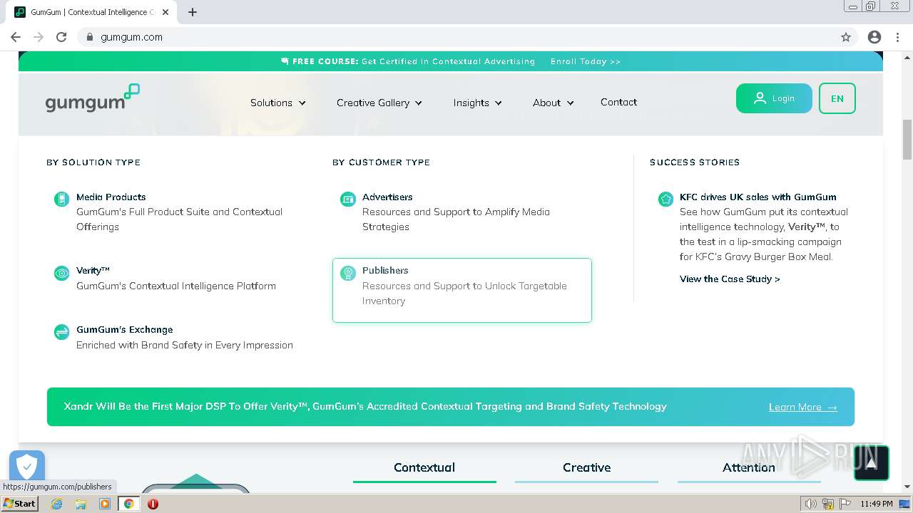This screenshot has width=913, height=513.
Task: Click the Chrome icon in taskbar
Action: [x=129, y=504]
